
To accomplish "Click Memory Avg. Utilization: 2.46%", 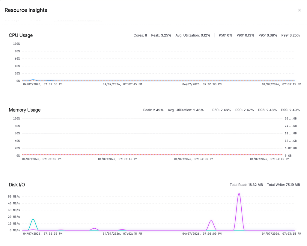I will tap(186, 110).
